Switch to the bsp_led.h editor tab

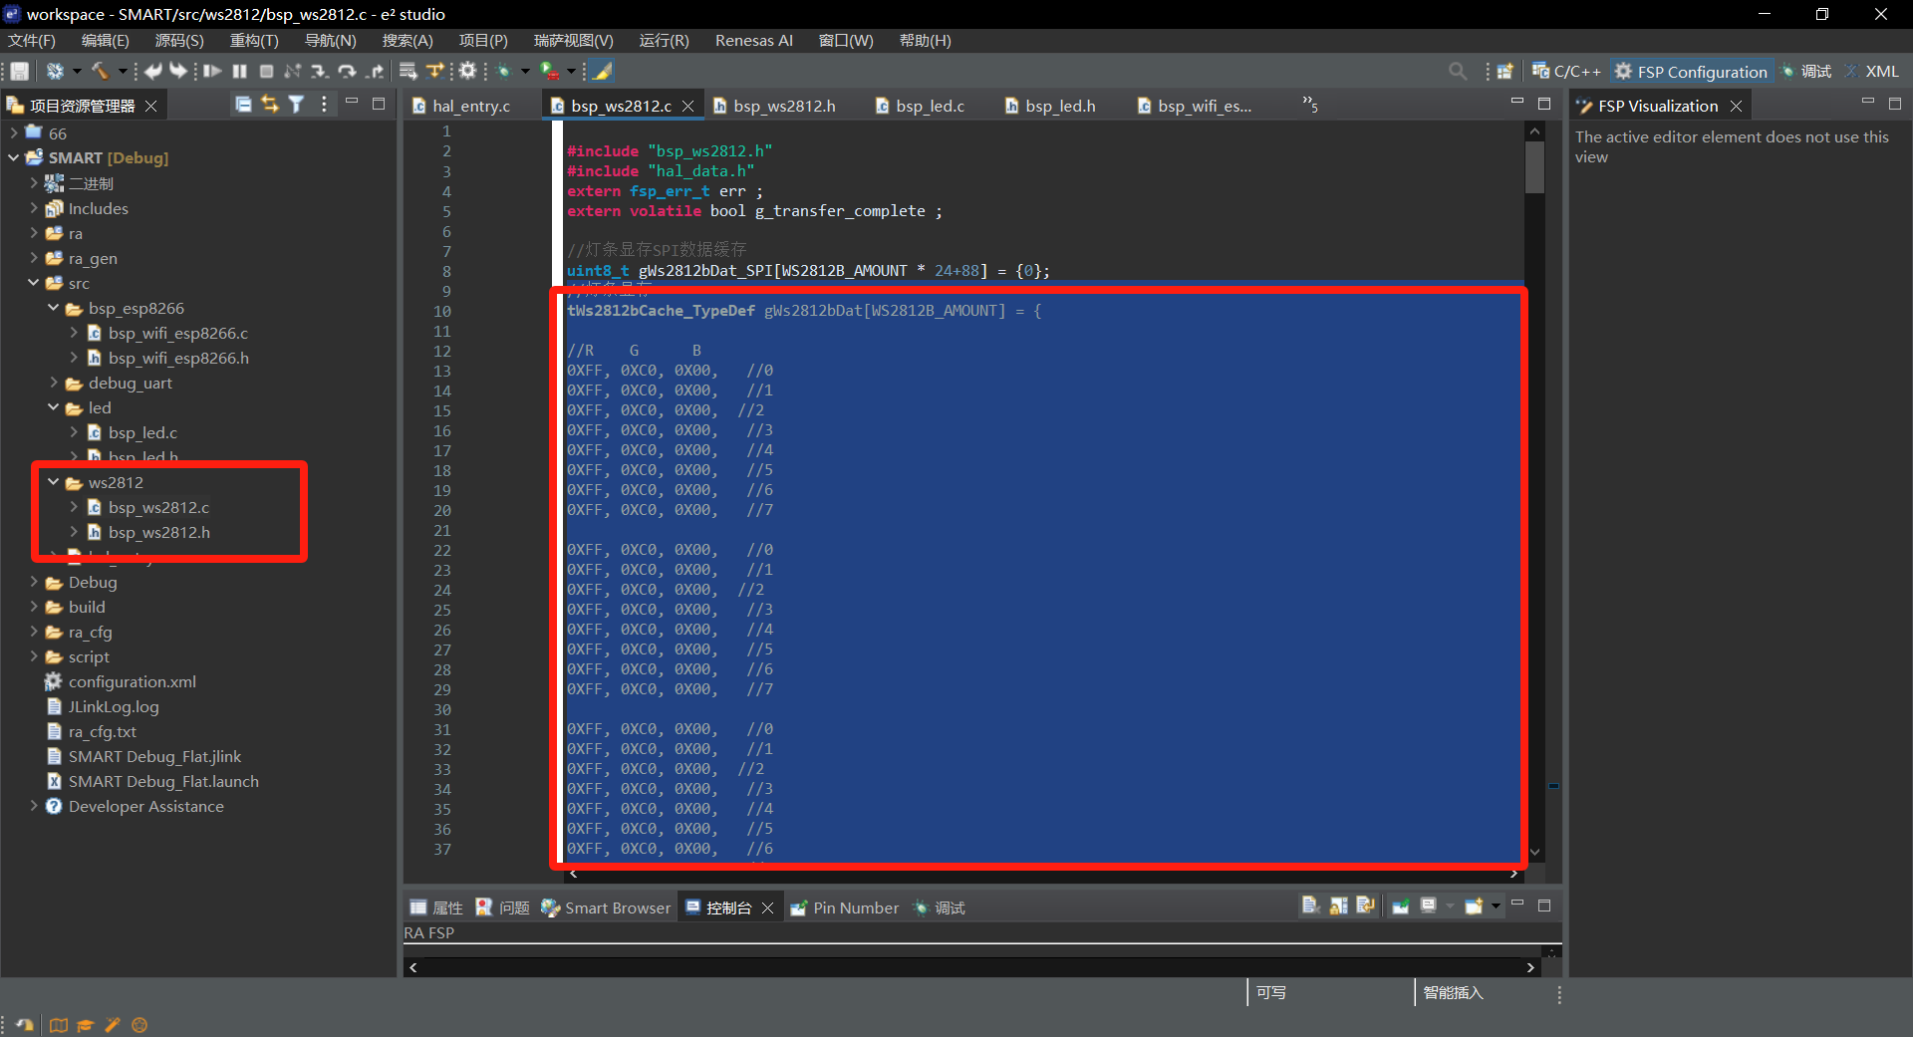tap(1060, 106)
